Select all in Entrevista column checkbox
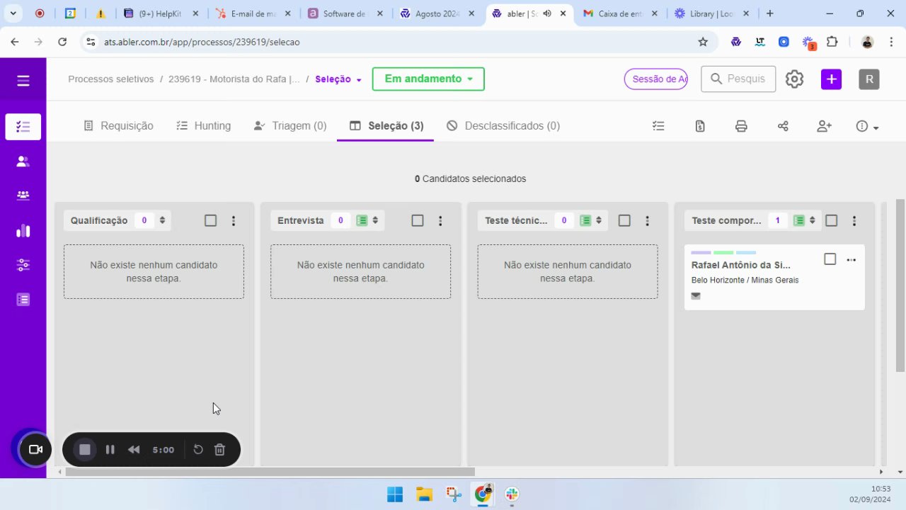Image resolution: width=906 pixels, height=510 pixels. (x=418, y=220)
